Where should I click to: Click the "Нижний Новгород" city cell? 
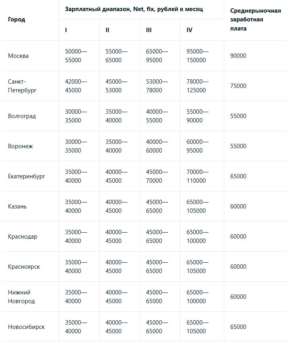click(21, 297)
